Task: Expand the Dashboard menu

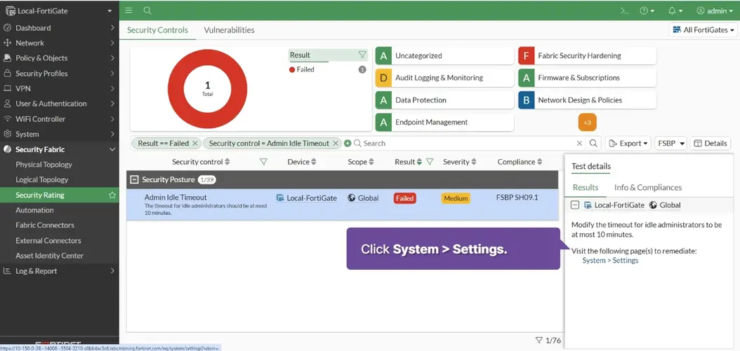Action: click(60, 28)
